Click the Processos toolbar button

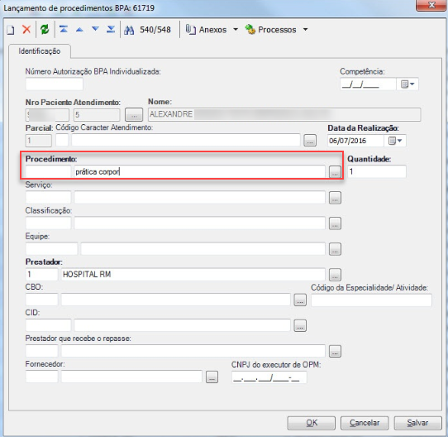pyautogui.click(x=271, y=30)
